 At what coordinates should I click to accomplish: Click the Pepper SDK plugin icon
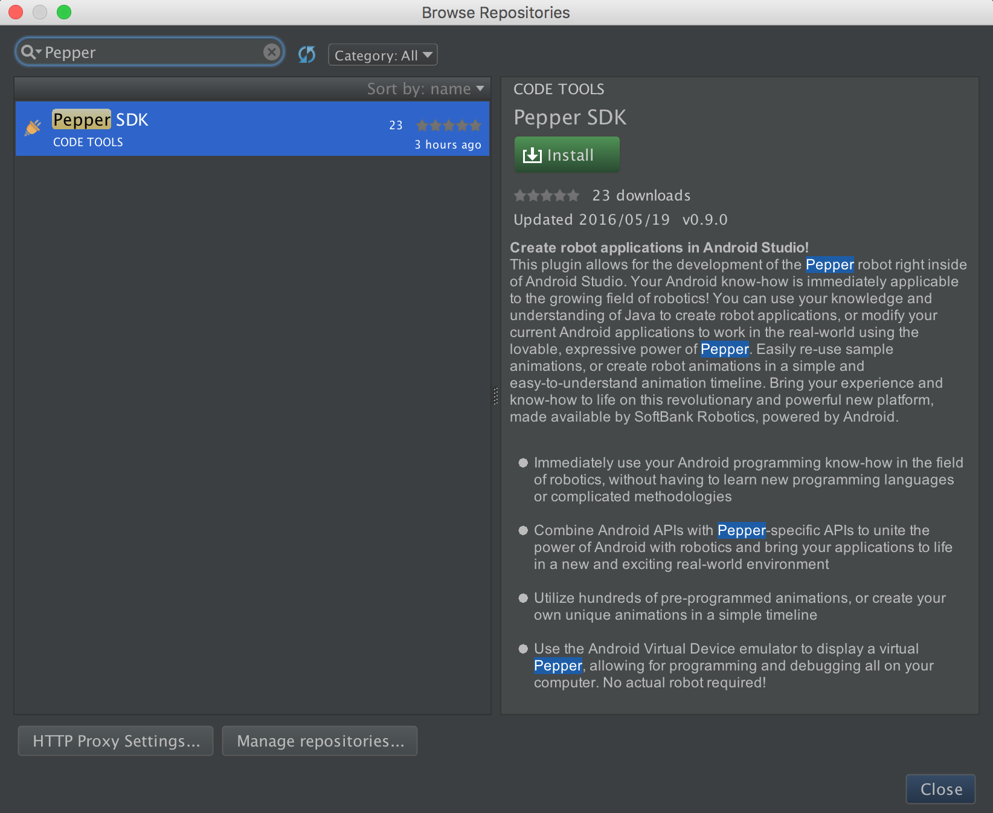[33, 127]
